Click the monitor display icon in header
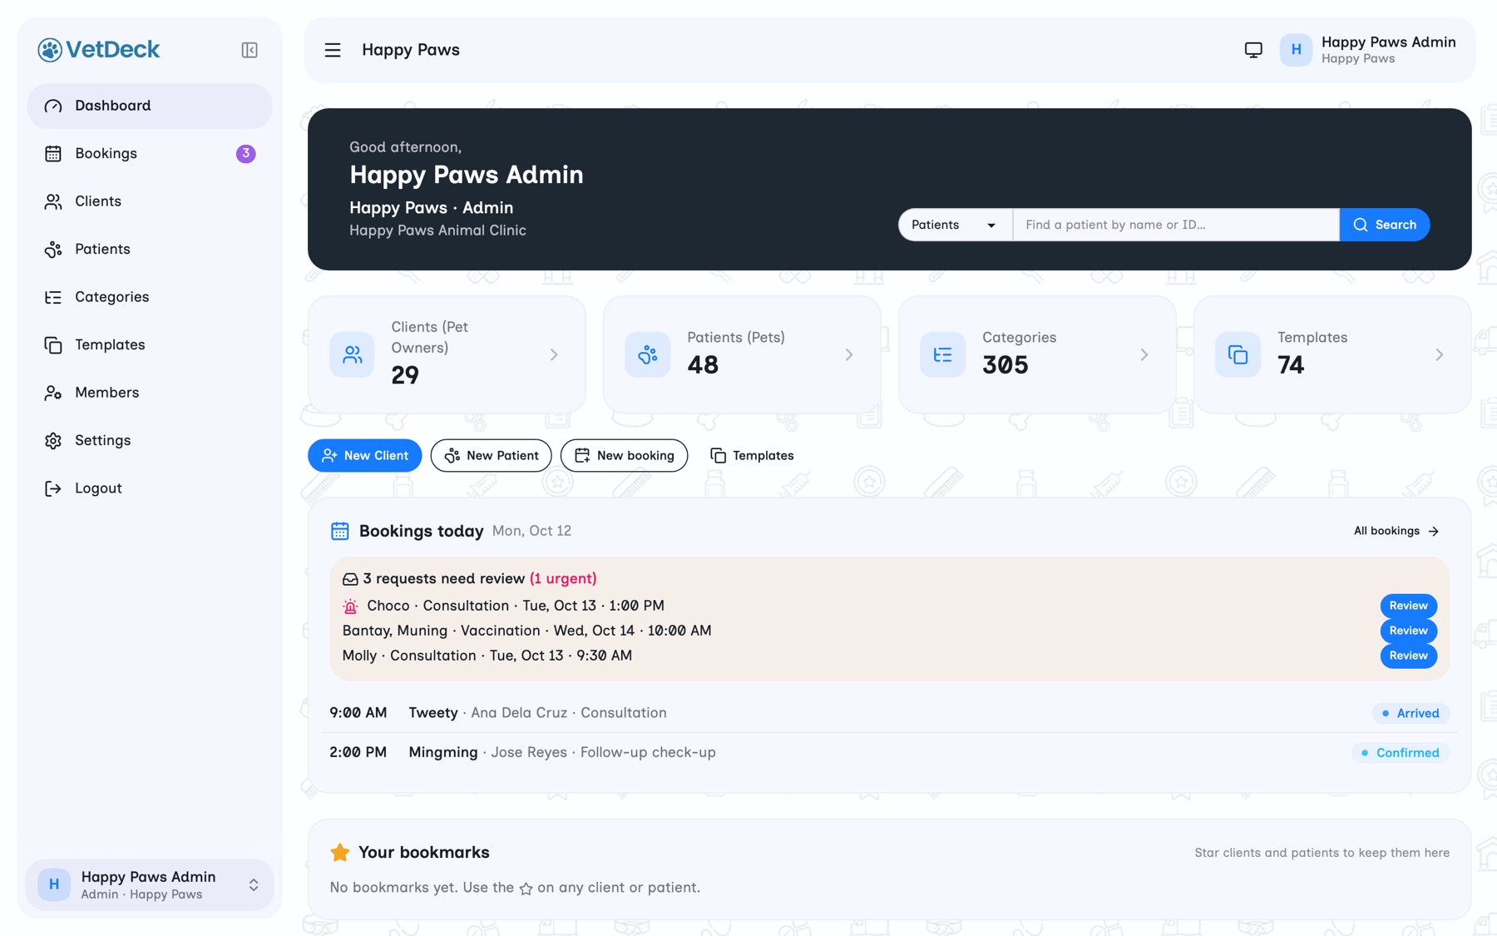This screenshot has height=936, width=1497. click(x=1253, y=50)
